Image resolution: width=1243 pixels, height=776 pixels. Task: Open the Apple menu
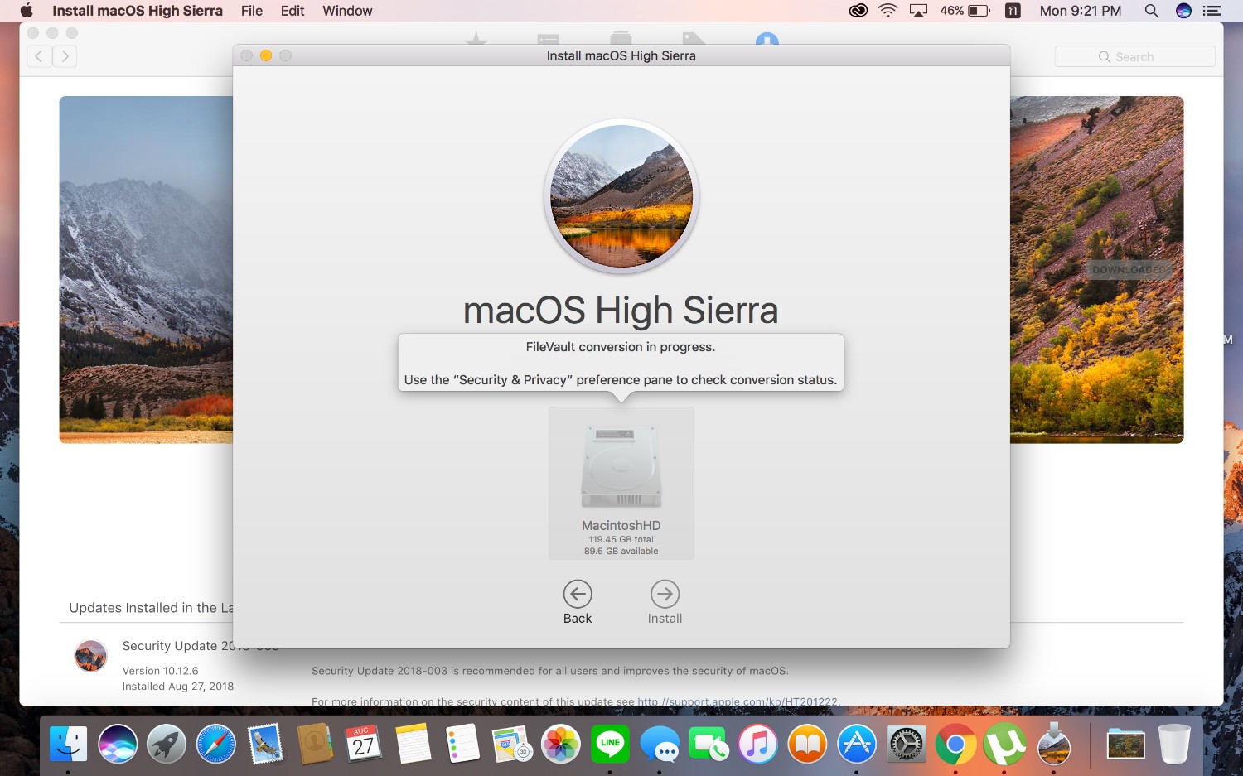click(27, 11)
